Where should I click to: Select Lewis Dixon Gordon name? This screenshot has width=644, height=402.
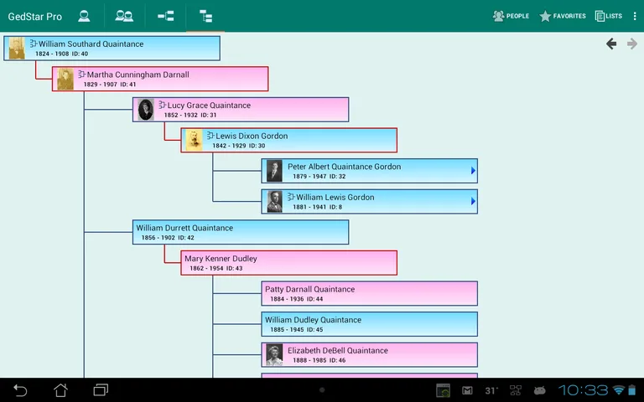pyautogui.click(x=252, y=136)
